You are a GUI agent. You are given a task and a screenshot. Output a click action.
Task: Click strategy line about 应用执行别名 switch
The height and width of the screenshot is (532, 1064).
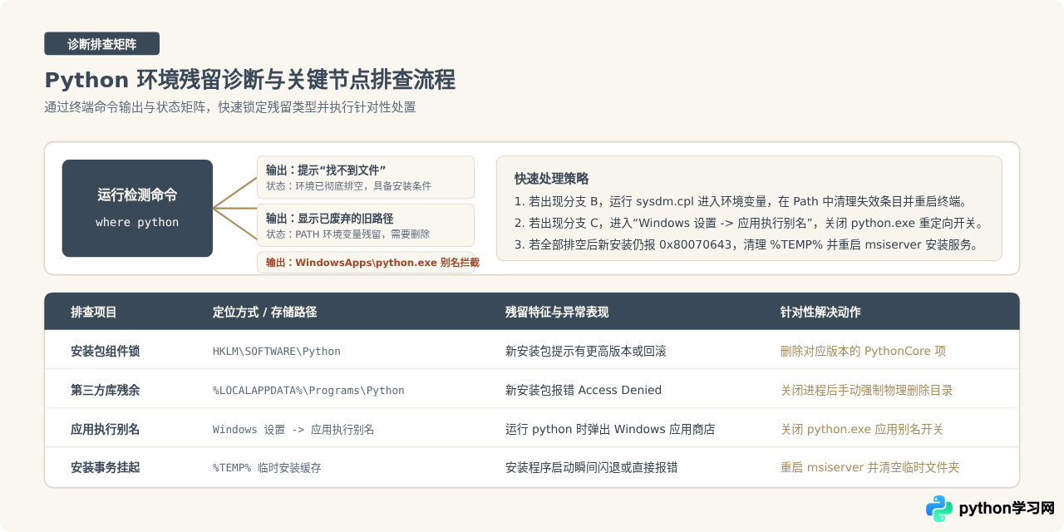click(x=750, y=223)
